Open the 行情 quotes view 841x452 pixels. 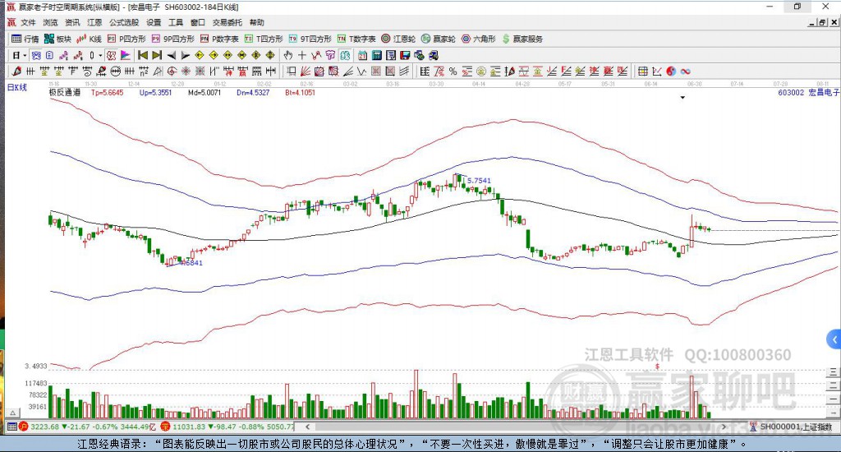[25, 39]
